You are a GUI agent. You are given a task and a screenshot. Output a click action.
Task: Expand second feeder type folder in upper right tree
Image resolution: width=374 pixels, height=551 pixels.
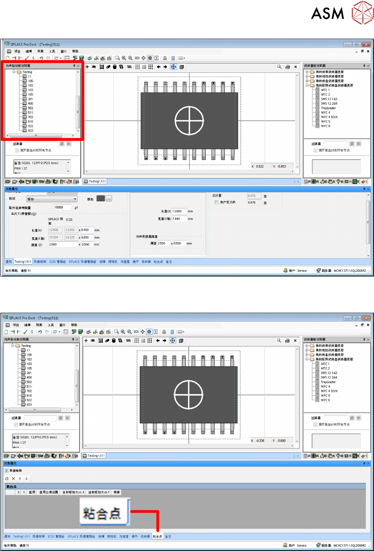point(307,76)
